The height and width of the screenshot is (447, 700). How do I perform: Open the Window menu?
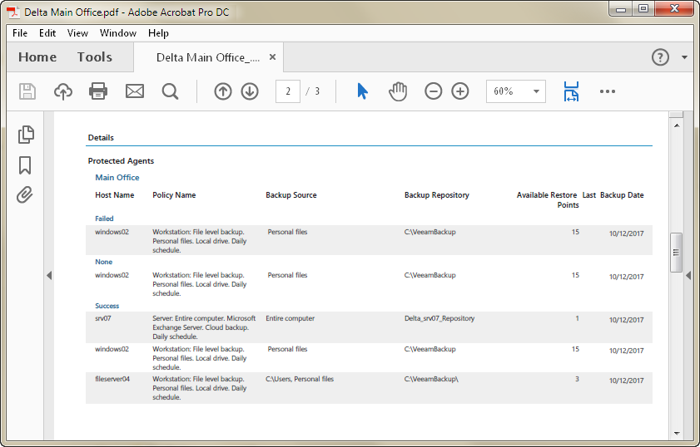coord(117,33)
